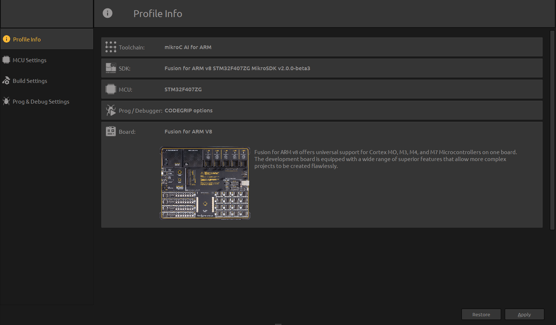Click the Toolchain: label
This screenshot has width=556, height=325.
click(x=132, y=48)
